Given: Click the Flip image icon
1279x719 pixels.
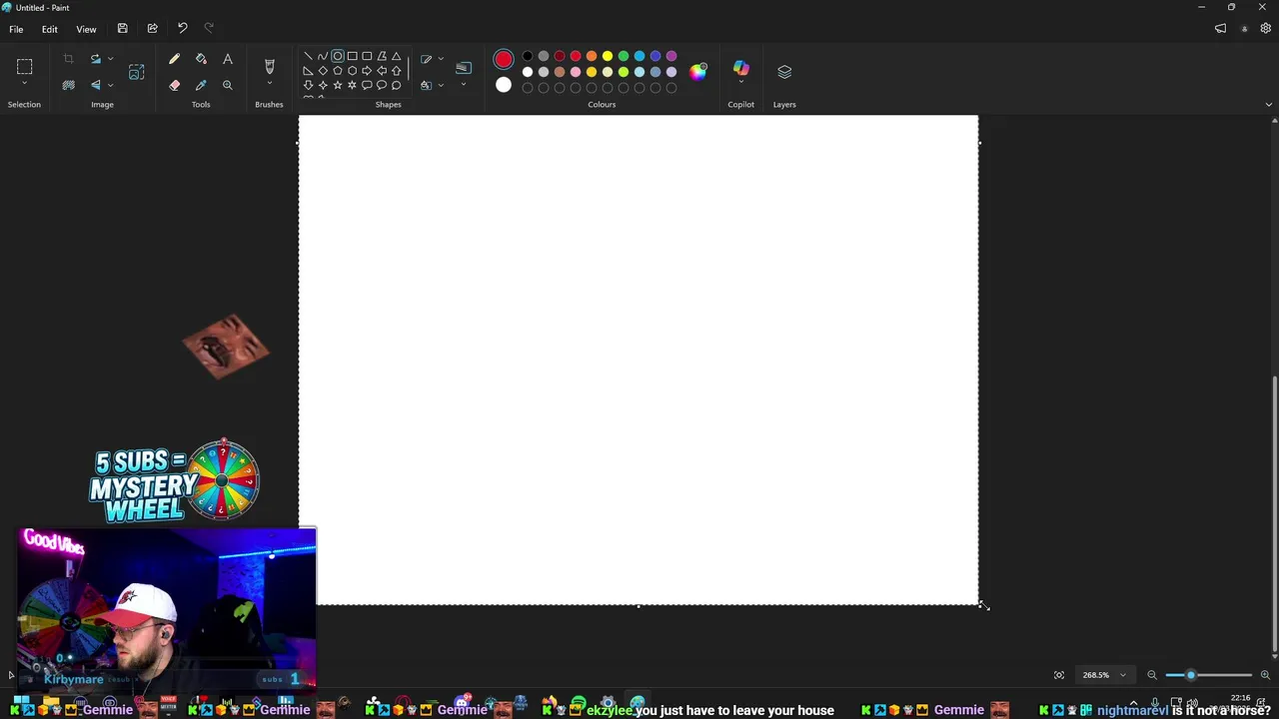Looking at the screenshot, I should pos(96,85).
